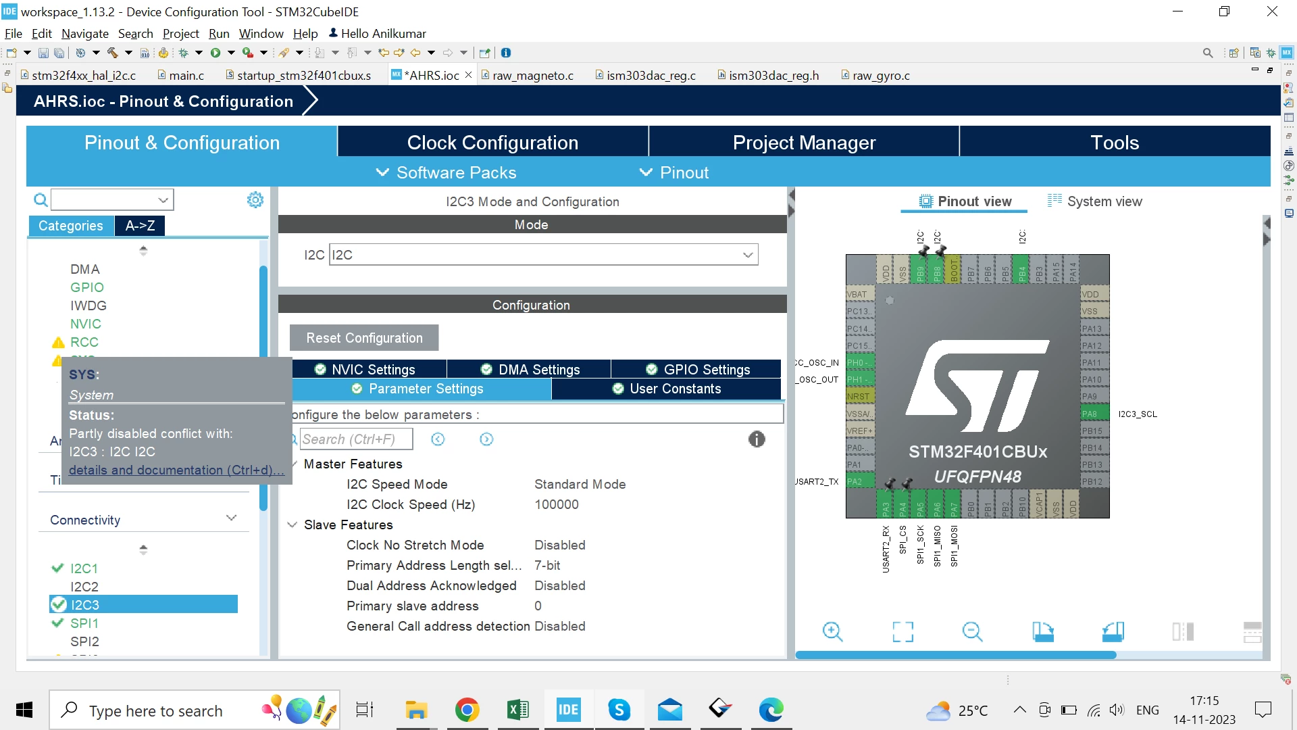This screenshot has width=1297, height=730.
Task: Switch to System view
Action: [x=1094, y=201]
